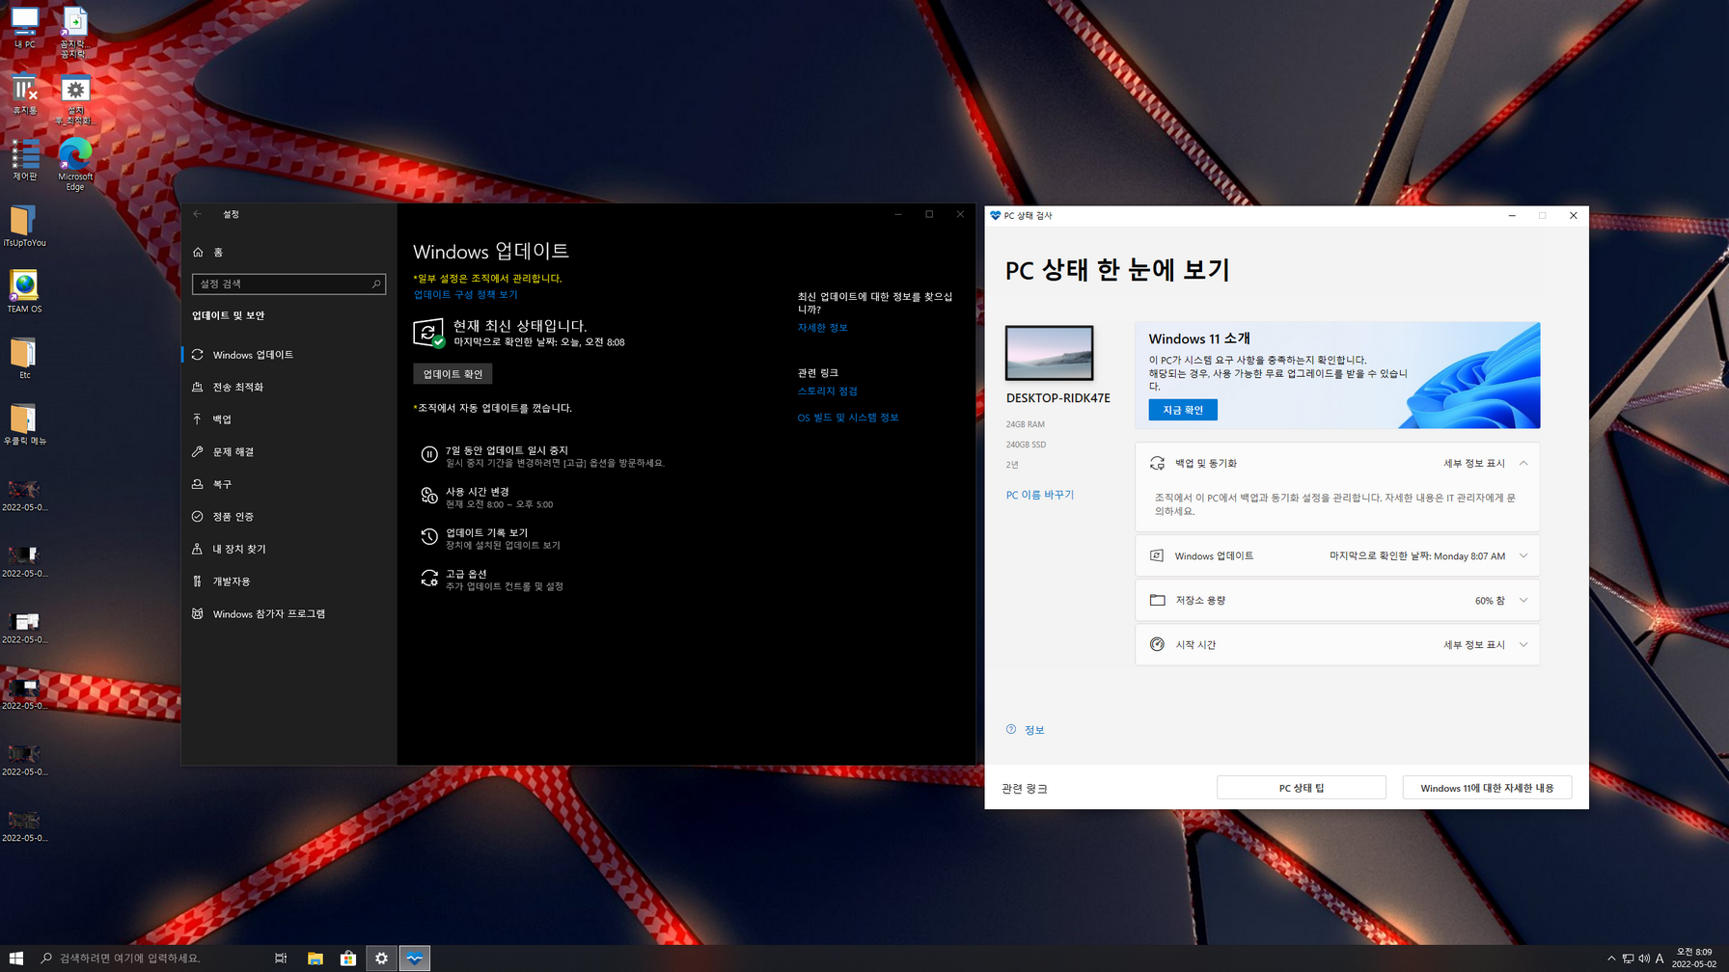Image resolution: width=1729 pixels, height=972 pixels.
Task: Select Windows 업데이트 in sidebar
Action: 288,355
